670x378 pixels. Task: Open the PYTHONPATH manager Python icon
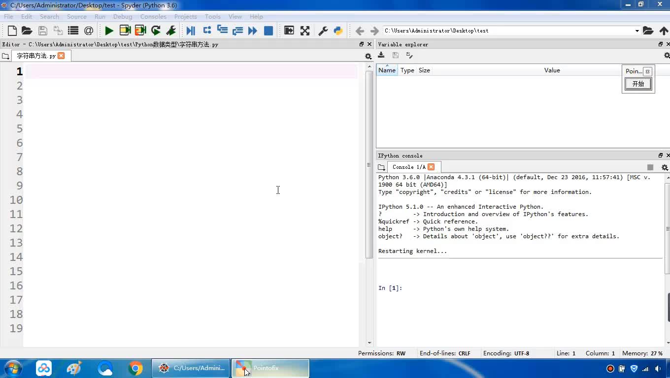click(x=338, y=31)
